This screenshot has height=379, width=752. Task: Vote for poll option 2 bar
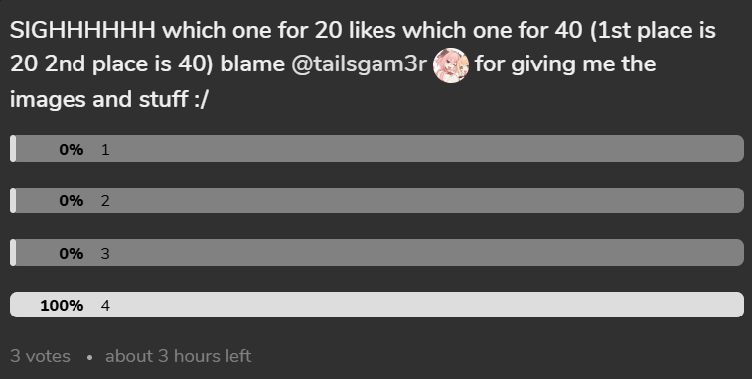click(376, 200)
